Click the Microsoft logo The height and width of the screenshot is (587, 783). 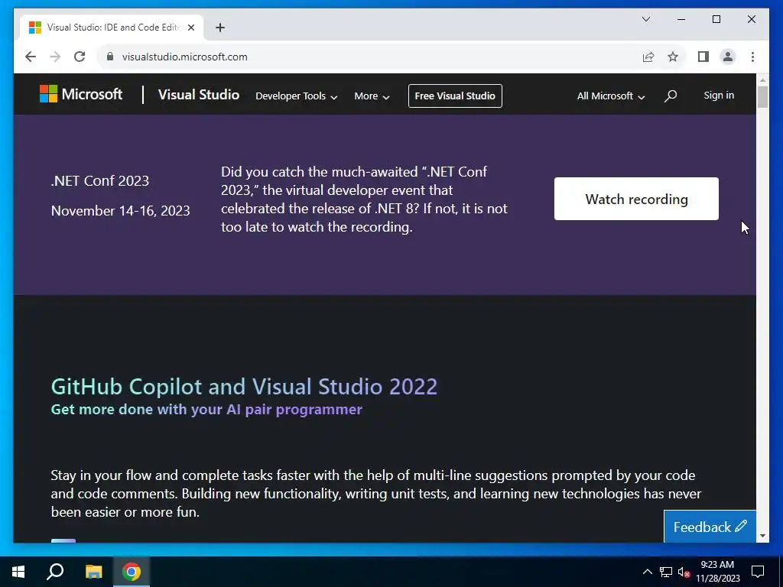[81, 94]
